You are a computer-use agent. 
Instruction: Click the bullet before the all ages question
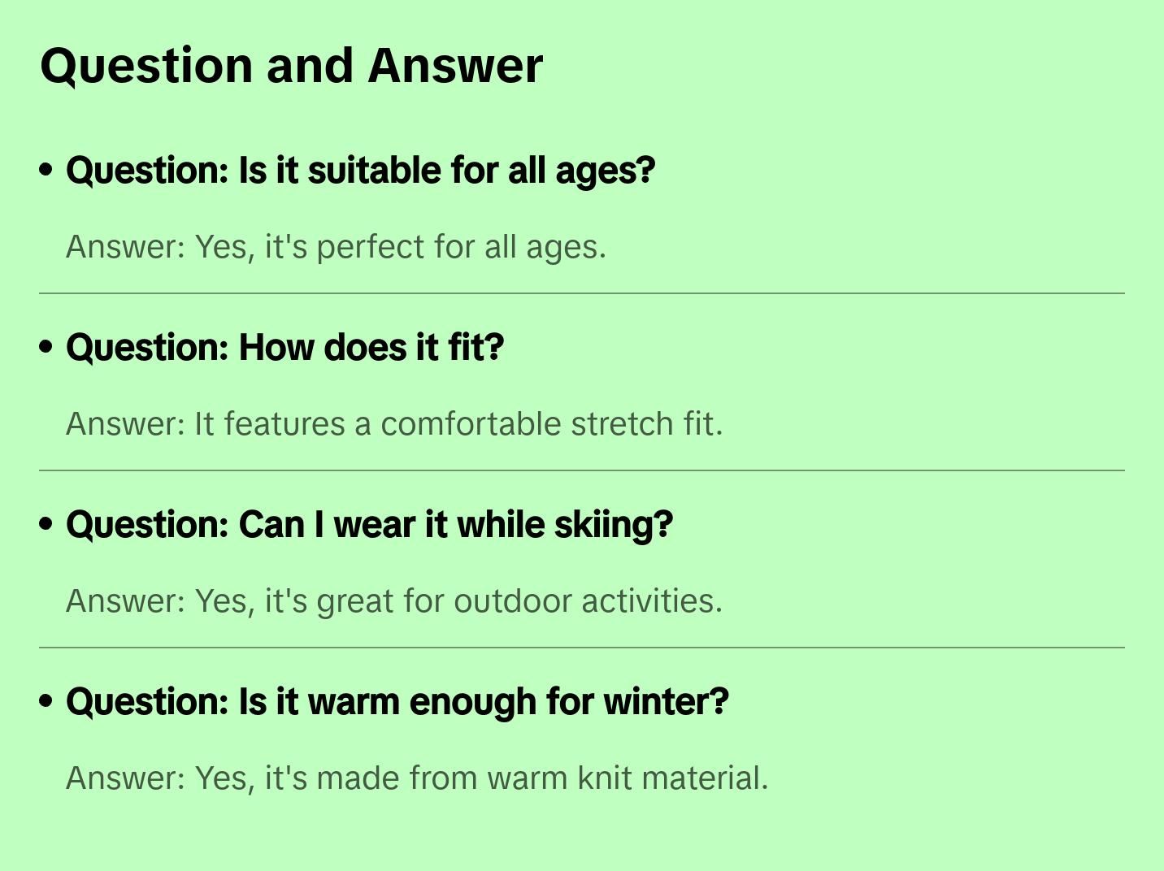click(46, 171)
